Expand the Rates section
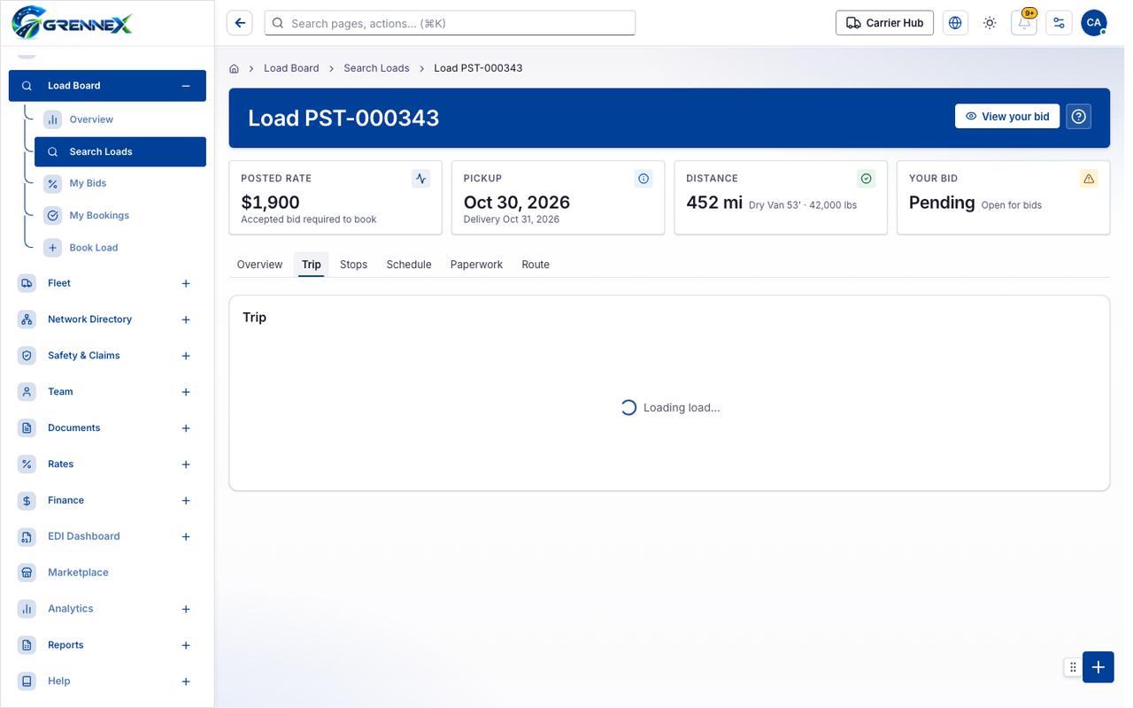 [186, 465]
